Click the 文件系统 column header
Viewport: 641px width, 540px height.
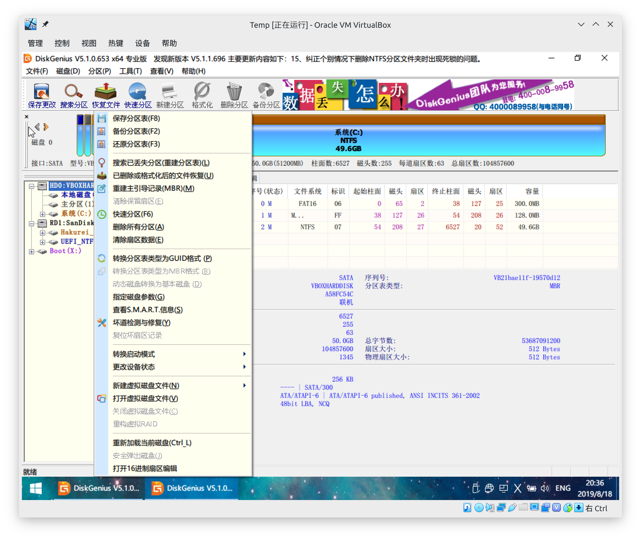coord(307,191)
